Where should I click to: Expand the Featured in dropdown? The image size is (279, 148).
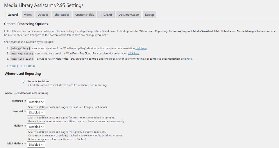(x=36, y=102)
